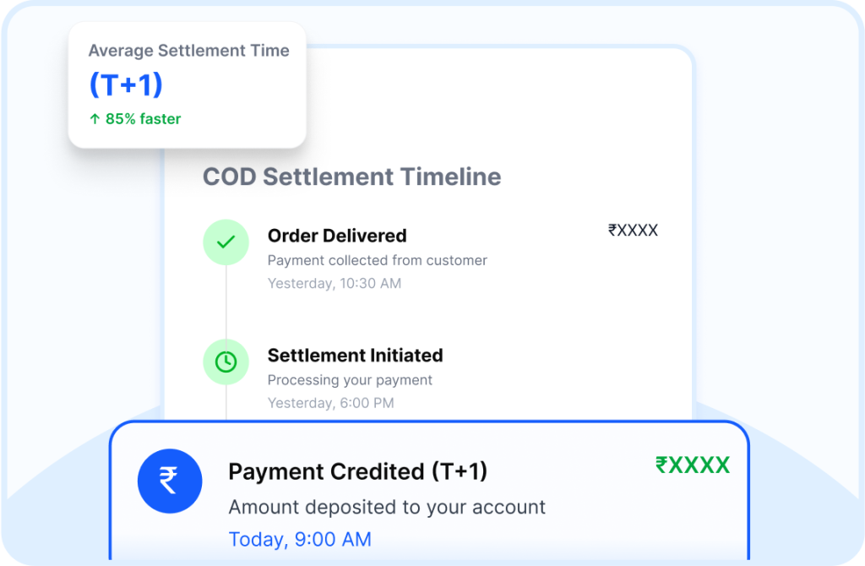Select the Payment Credited (T+1) title
The height and width of the screenshot is (566, 865).
(x=357, y=471)
